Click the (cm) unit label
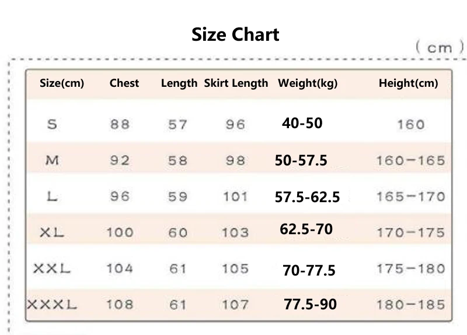The width and height of the screenshot is (467, 335). [440, 48]
